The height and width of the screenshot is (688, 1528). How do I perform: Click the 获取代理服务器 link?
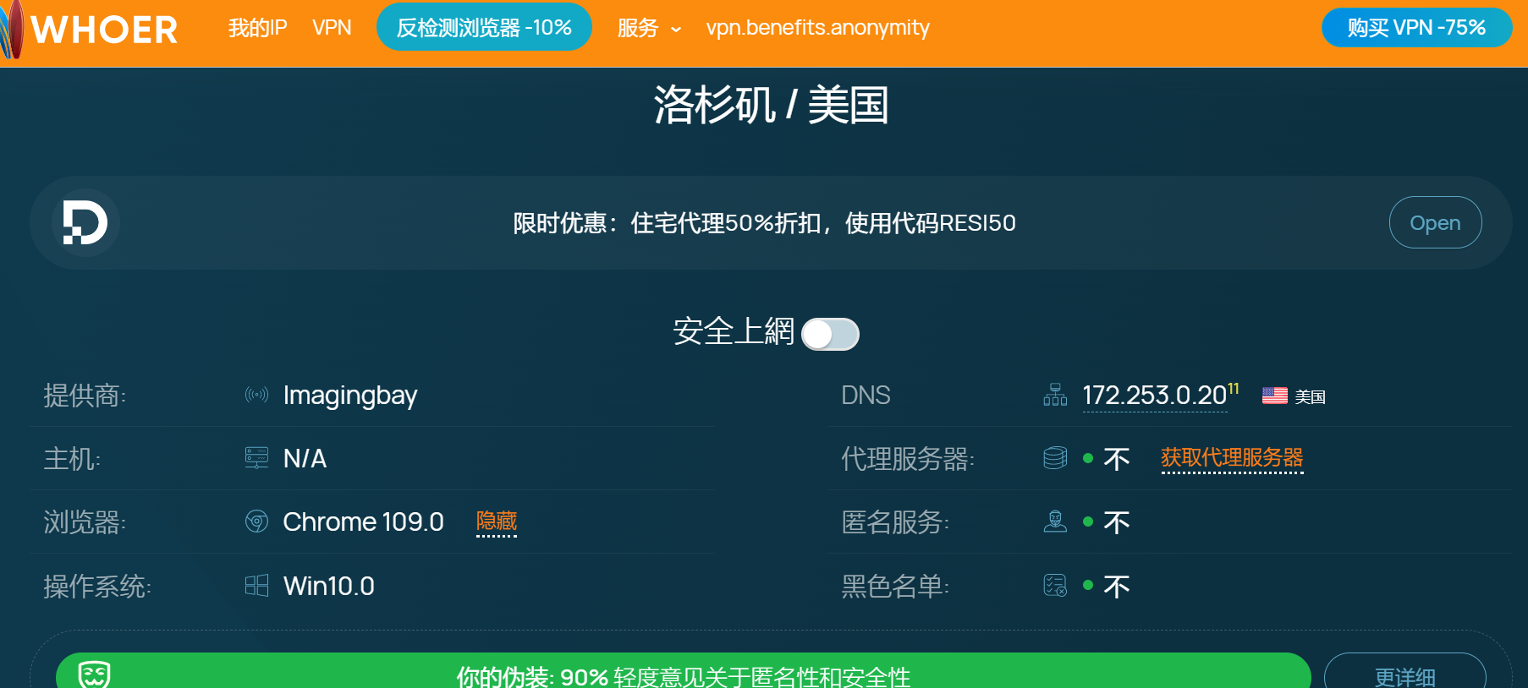point(1232,458)
